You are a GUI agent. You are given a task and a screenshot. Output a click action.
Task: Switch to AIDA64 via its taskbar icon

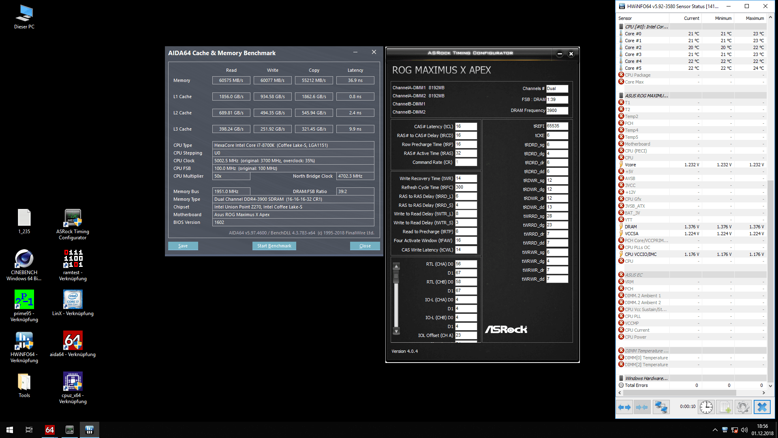click(x=50, y=430)
